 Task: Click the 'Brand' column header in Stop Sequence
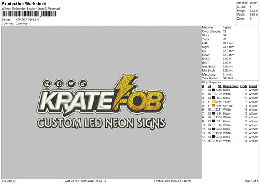point(253,86)
